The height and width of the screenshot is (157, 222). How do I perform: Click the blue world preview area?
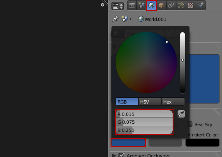[x=204, y=79]
